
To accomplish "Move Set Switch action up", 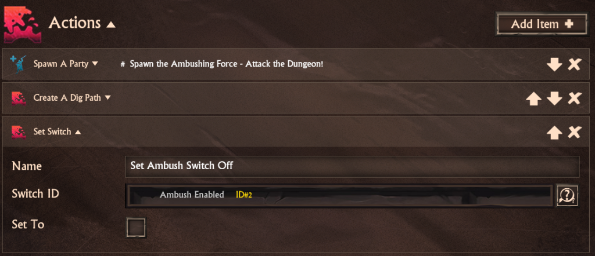I will [x=554, y=133].
